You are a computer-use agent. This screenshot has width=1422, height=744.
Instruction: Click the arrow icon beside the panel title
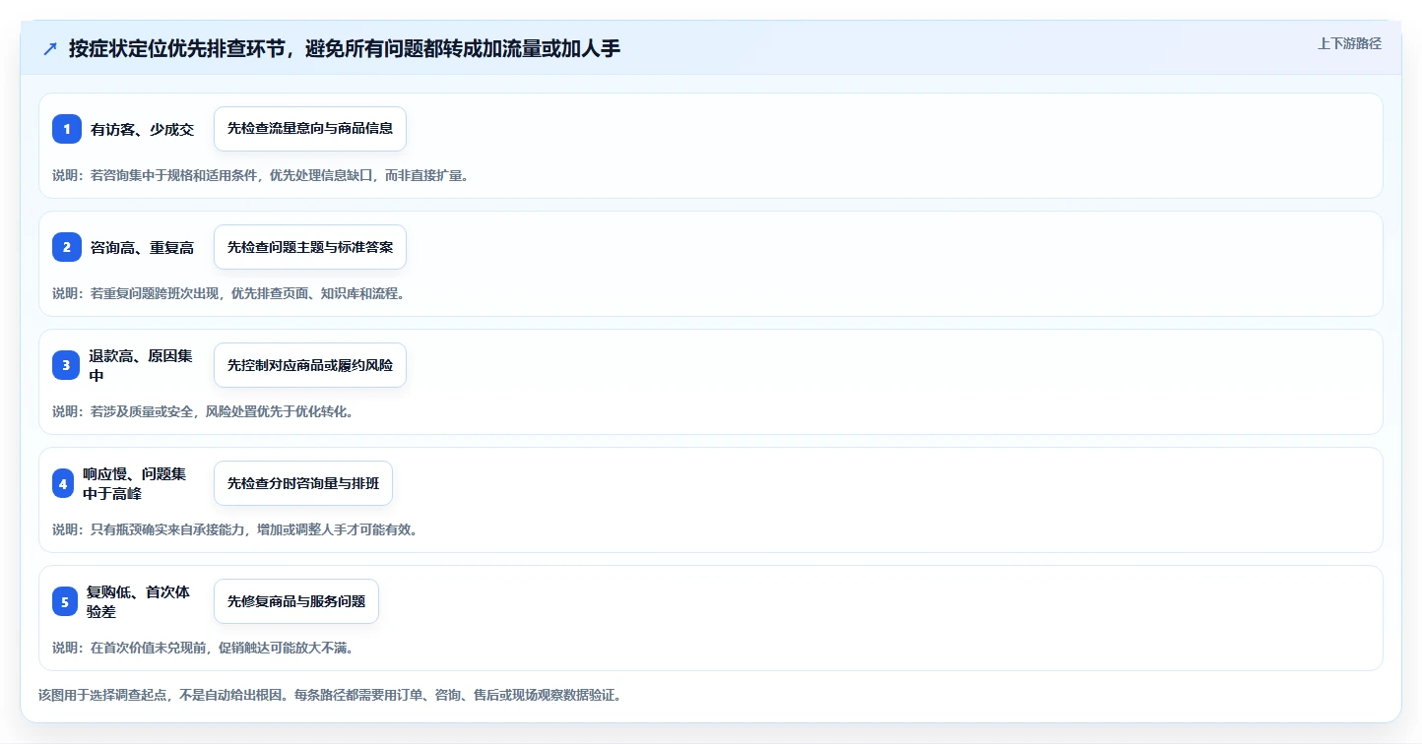tap(50, 48)
